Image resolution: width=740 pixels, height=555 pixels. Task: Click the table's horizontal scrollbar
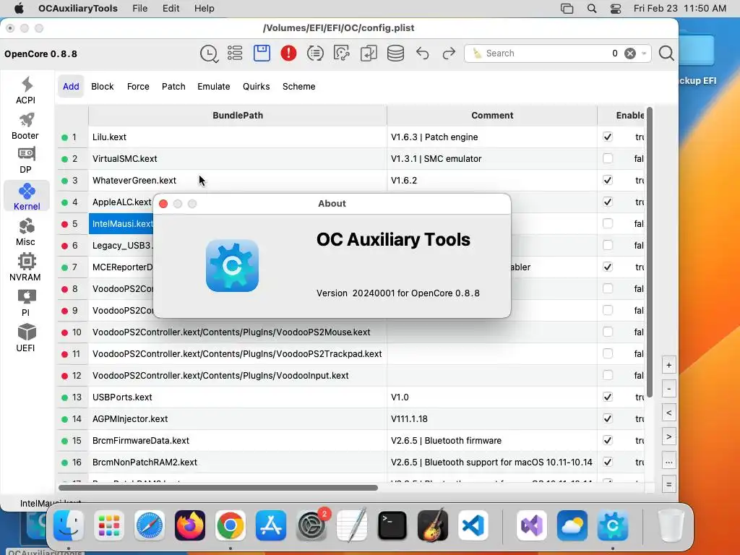[218, 488]
